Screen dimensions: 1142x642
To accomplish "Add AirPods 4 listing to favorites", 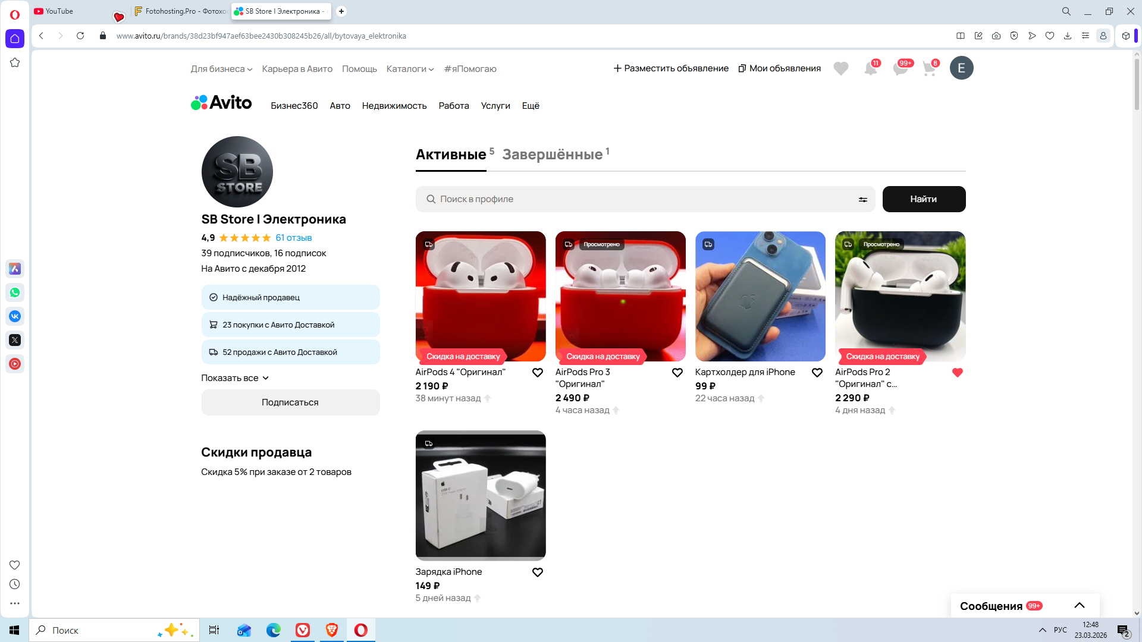I will click(537, 373).
